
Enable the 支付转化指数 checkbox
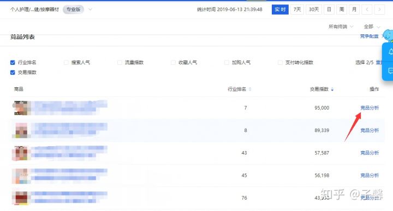click(x=280, y=62)
